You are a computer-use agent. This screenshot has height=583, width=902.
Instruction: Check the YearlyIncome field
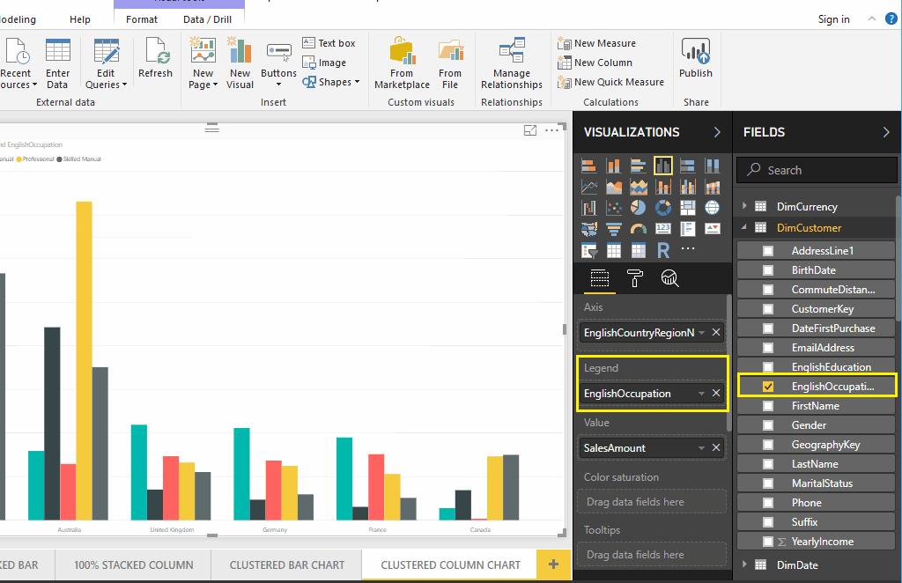(767, 542)
